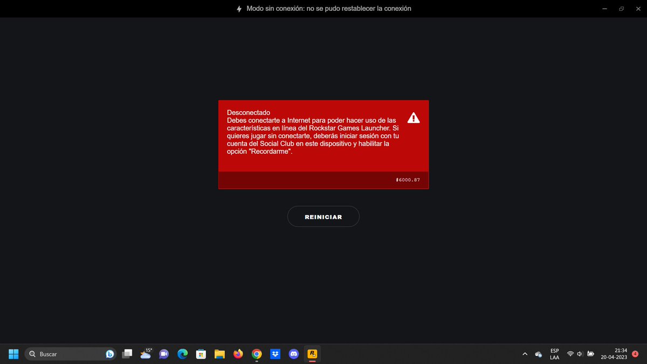
Task: Minimize the Rockstar Games Launcher window
Action: 604,9
